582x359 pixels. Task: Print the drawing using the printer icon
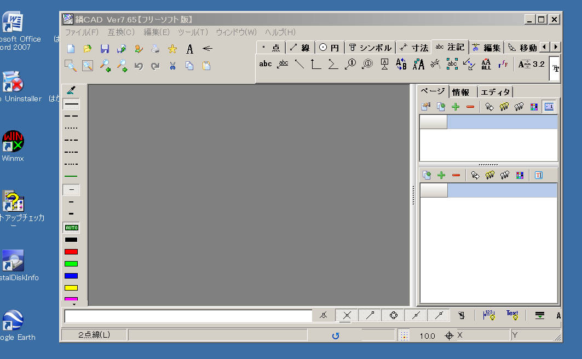pos(155,49)
